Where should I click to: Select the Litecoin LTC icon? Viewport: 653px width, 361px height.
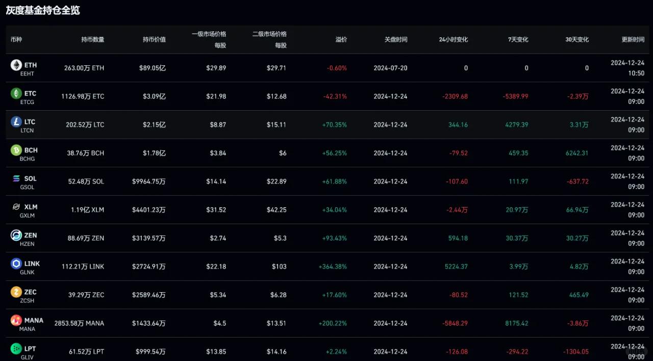pyautogui.click(x=16, y=122)
